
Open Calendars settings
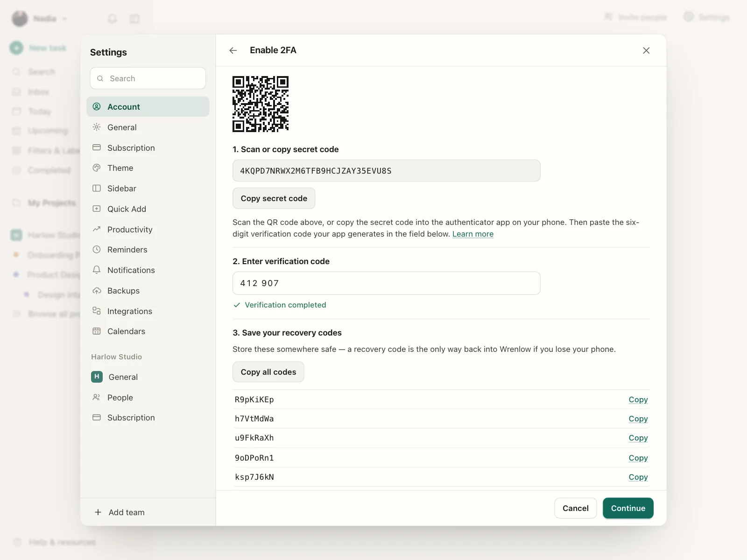pyautogui.click(x=148, y=331)
